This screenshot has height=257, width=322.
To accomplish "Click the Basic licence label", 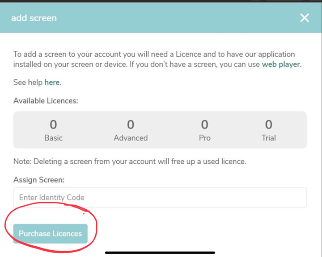I will [x=53, y=138].
